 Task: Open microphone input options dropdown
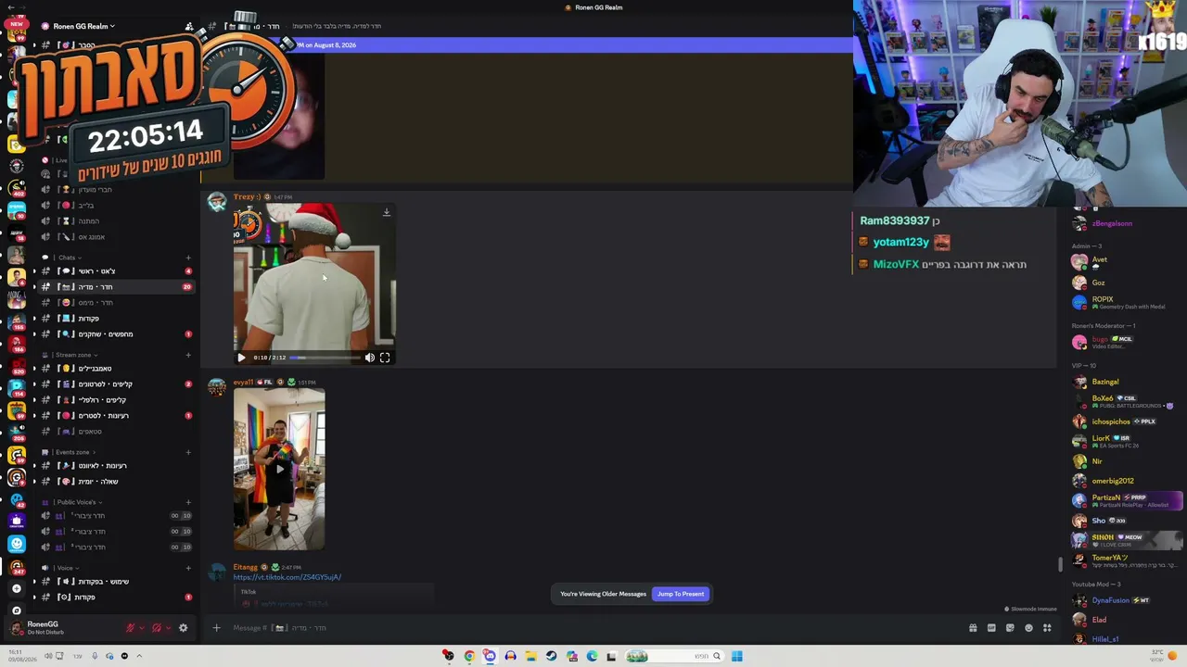coord(142,628)
